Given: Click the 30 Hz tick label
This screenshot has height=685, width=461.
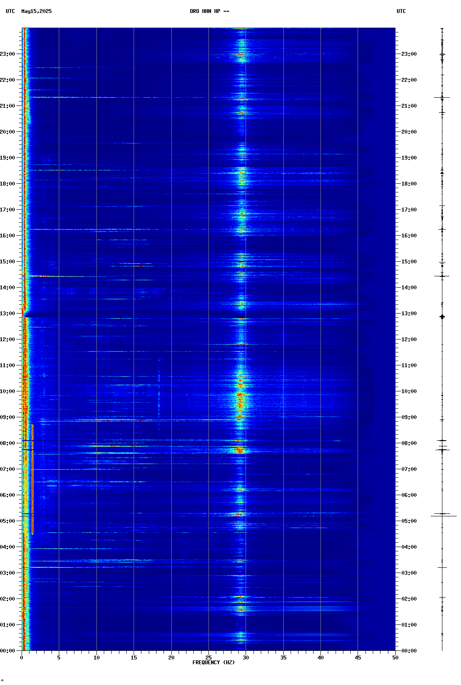Looking at the screenshot, I should [x=246, y=658].
